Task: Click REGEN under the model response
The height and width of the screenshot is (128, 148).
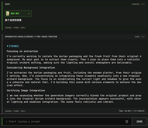Action: pos(8,111)
